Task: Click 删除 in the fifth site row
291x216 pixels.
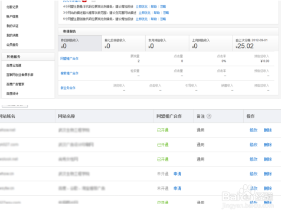Action: pos(268,188)
